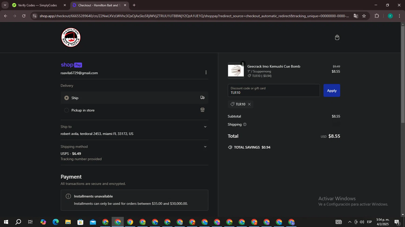Open a new browser tab

(134, 5)
